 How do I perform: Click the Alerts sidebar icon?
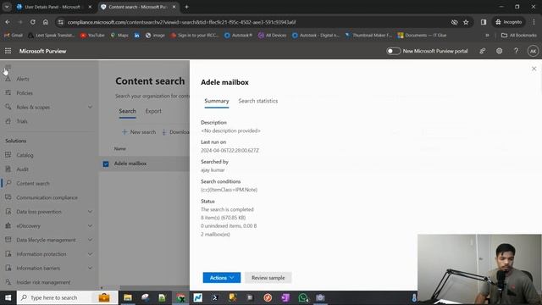click(x=8, y=79)
